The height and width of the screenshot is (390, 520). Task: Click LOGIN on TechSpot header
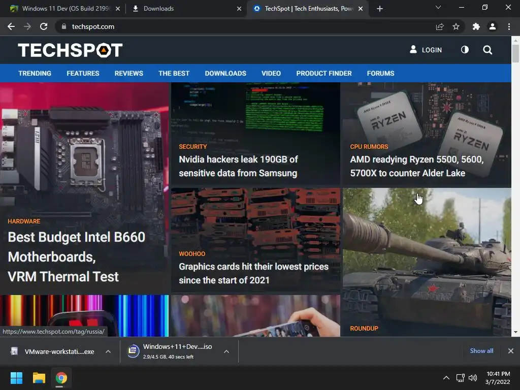click(x=426, y=50)
